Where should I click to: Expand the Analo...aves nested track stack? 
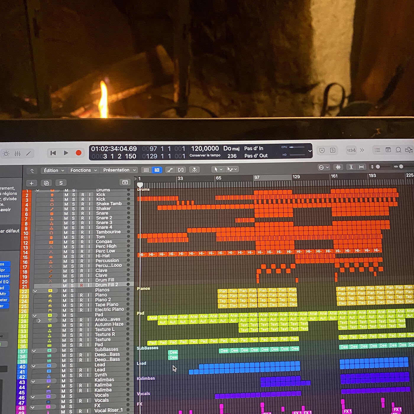tap(39, 321)
